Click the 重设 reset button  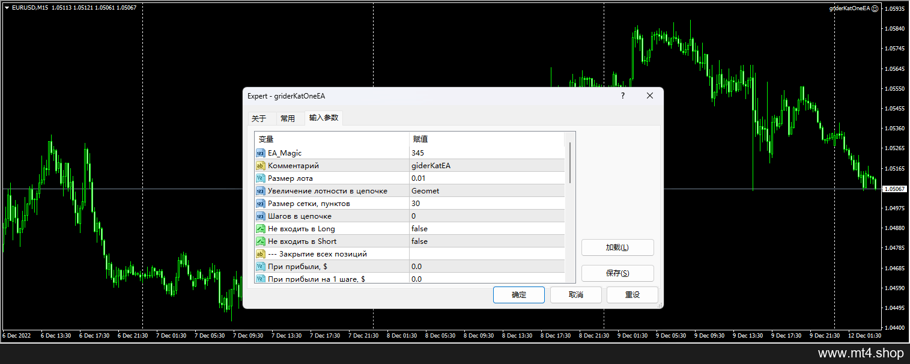coord(632,295)
